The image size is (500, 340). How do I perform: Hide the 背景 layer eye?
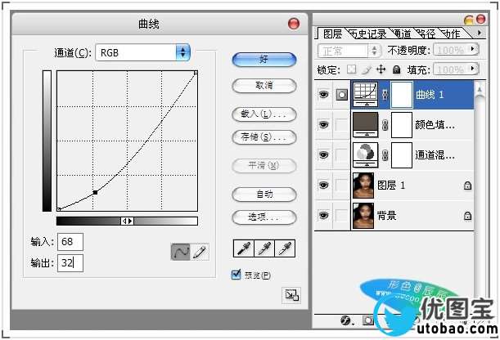[x=324, y=216]
